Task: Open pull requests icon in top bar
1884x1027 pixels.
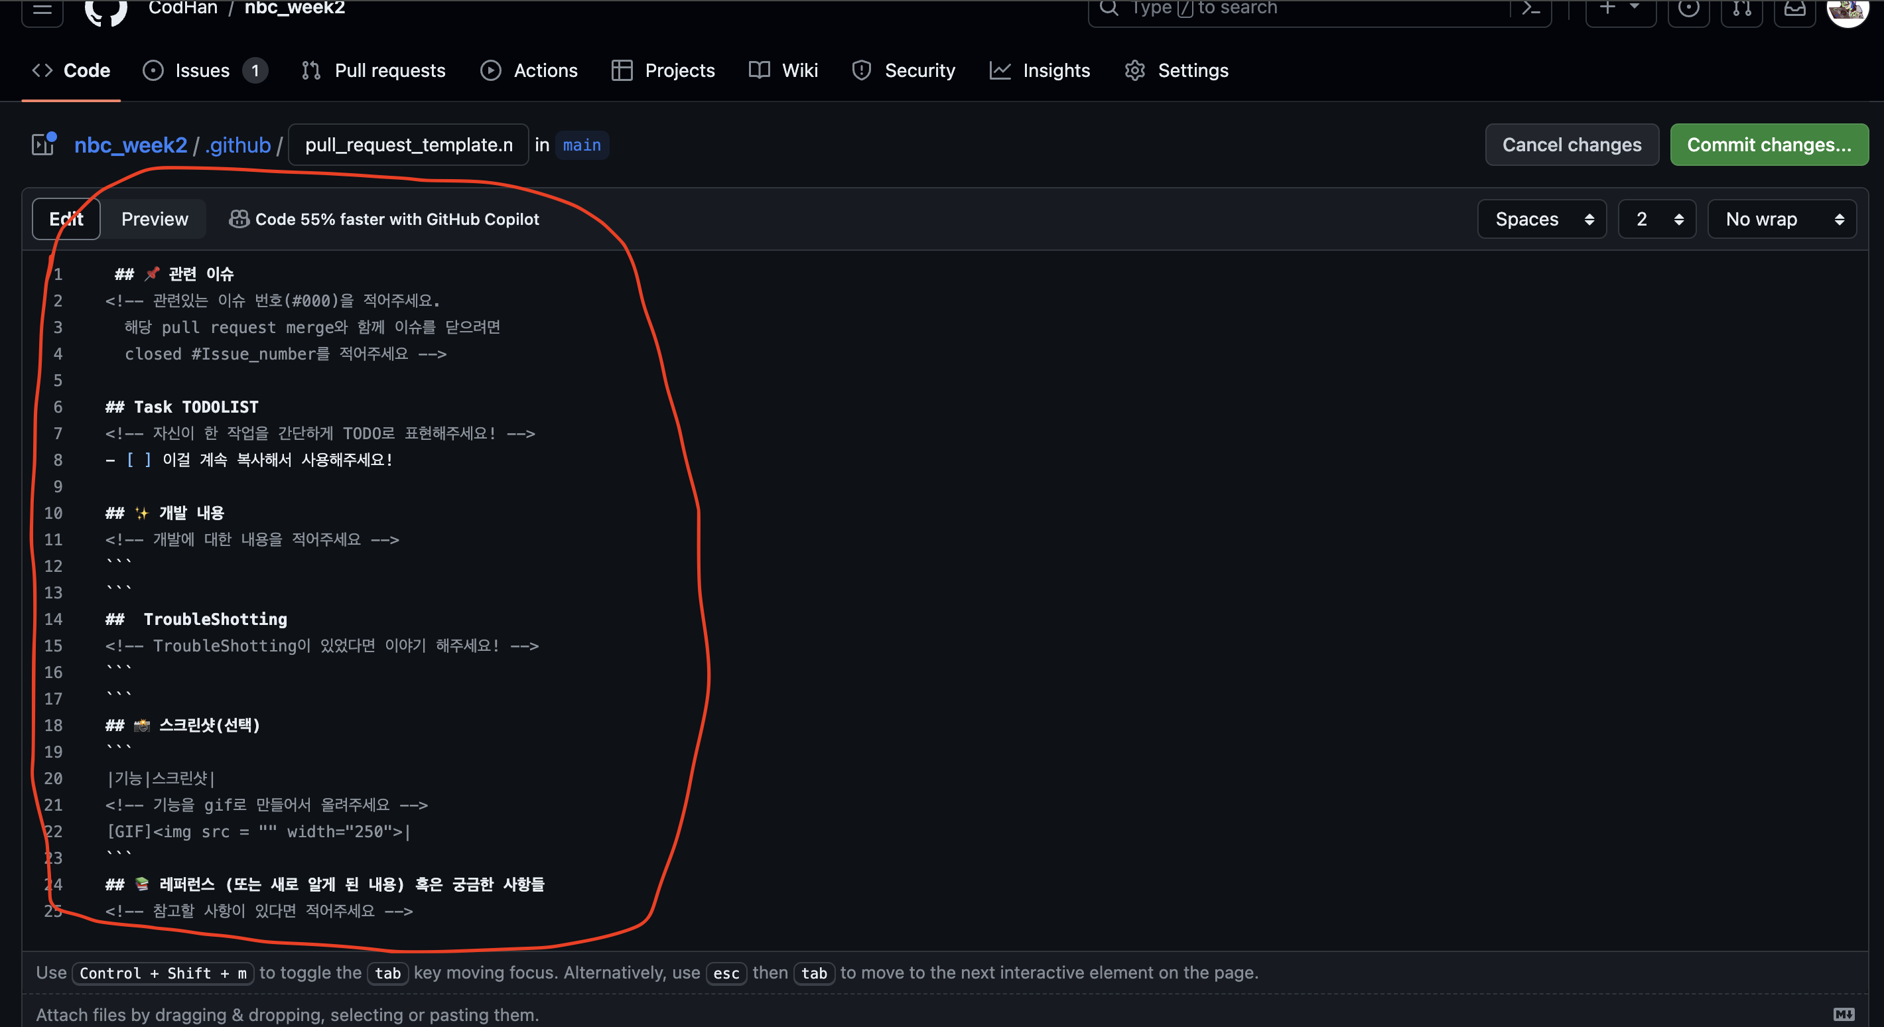Action: coord(1742,9)
